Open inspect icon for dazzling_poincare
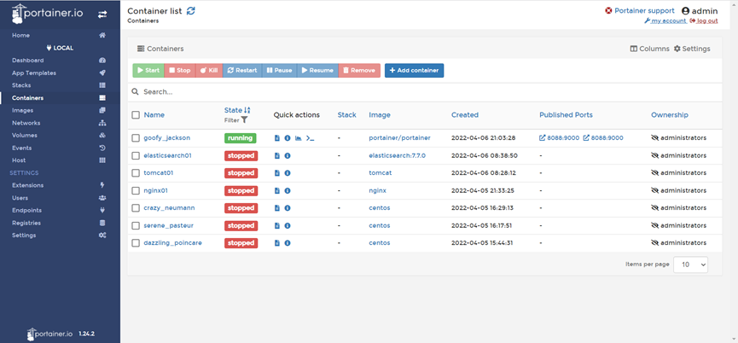The image size is (738, 343). pyautogui.click(x=288, y=243)
